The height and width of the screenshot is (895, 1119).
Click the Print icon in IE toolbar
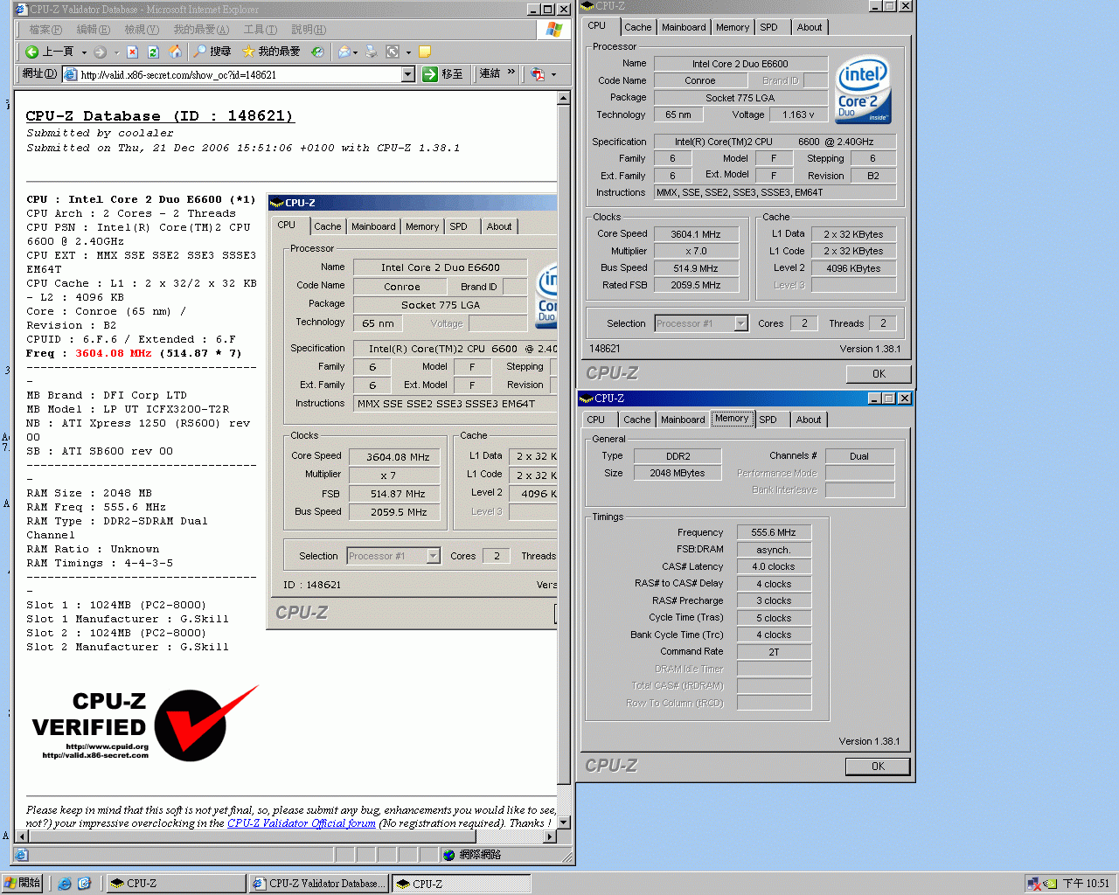(x=372, y=52)
